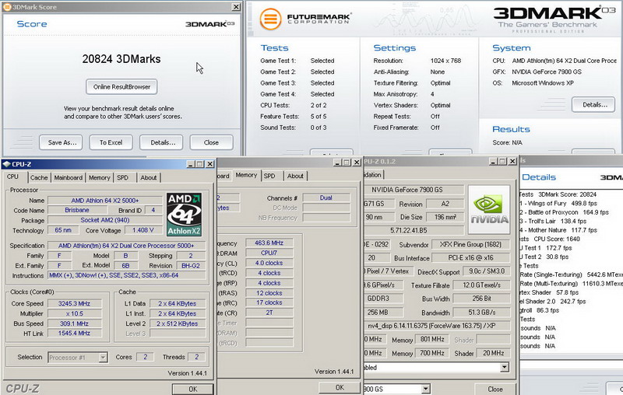Click OK in the CPU-Z CPU window
This screenshot has height=395, width=623.
tap(192, 389)
